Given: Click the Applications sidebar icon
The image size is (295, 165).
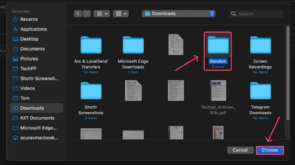Looking at the screenshot, I should point(15,29).
